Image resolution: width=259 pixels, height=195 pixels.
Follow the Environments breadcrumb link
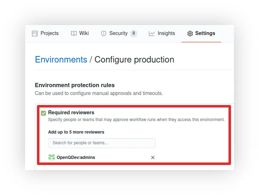[x=61, y=60]
